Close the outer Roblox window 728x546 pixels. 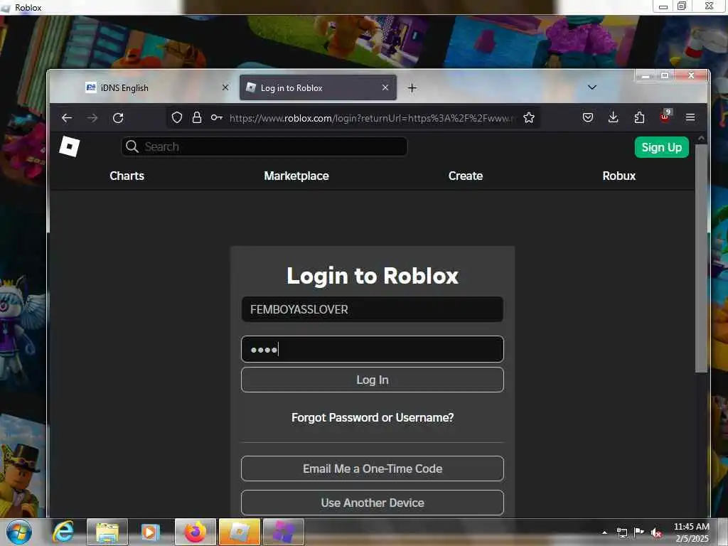[710, 6]
